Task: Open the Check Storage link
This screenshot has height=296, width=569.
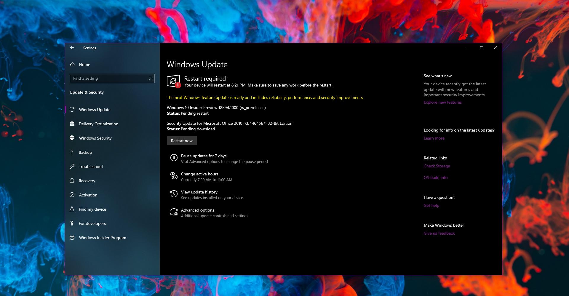Action: click(437, 166)
